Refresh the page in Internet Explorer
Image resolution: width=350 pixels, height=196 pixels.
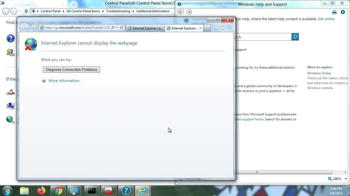click(x=122, y=28)
